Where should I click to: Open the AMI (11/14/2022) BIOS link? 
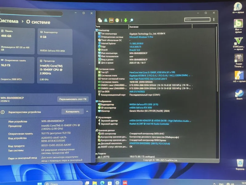[137, 91]
